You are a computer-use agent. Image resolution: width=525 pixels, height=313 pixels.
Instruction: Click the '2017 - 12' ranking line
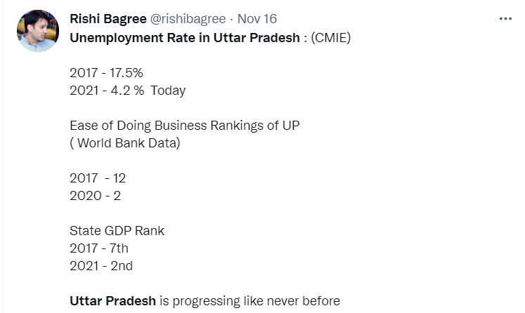pos(98,178)
